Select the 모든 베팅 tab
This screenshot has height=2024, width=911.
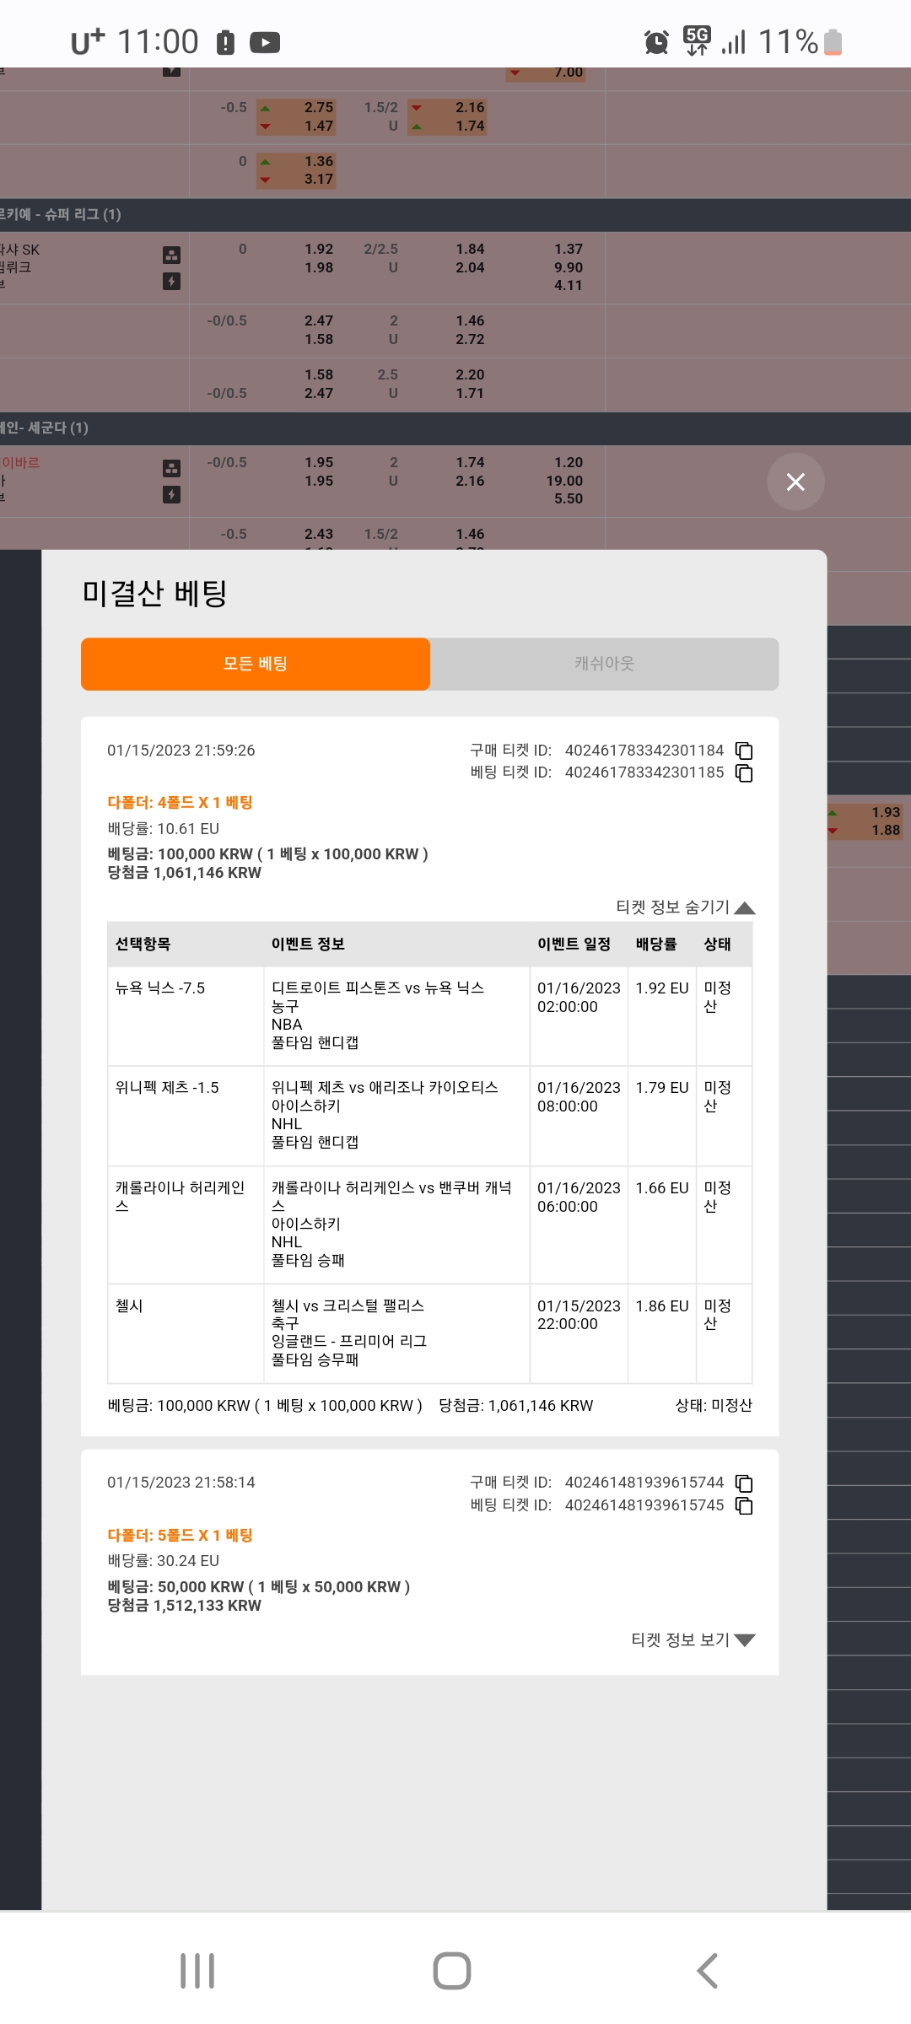(256, 664)
